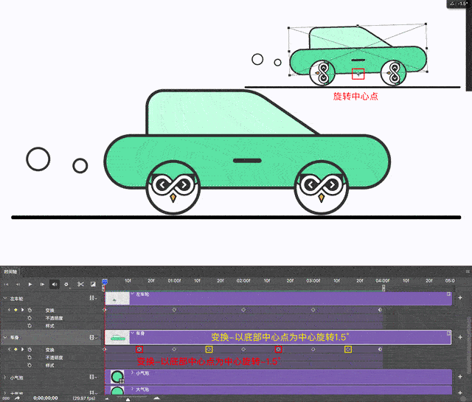472x402 pixels.
Task: Select the 时间轴 panel tab
Action: coord(10,271)
